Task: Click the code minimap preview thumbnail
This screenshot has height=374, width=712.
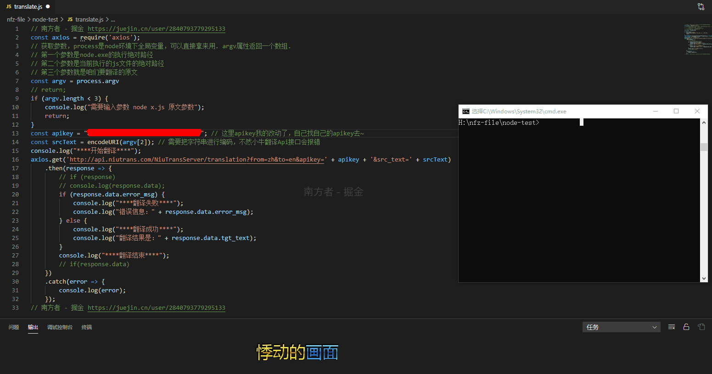Action: [x=697, y=39]
